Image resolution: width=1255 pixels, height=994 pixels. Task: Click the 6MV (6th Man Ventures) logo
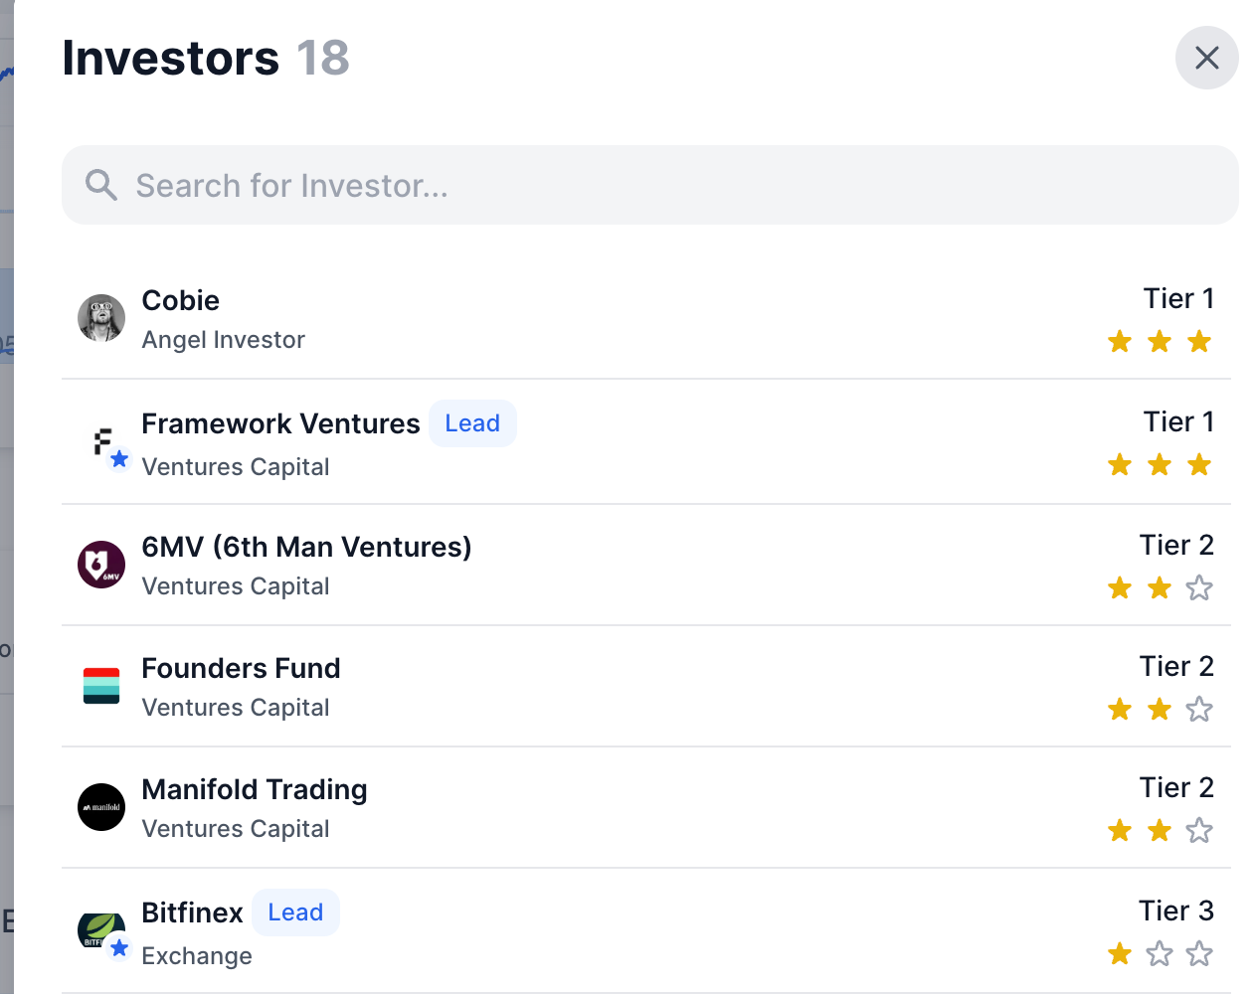[100, 564]
